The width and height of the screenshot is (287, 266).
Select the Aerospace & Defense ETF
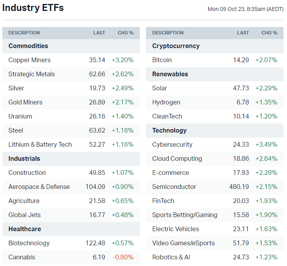[x=39, y=187]
